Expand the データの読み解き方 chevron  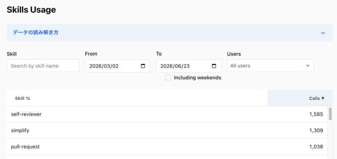tap(323, 33)
